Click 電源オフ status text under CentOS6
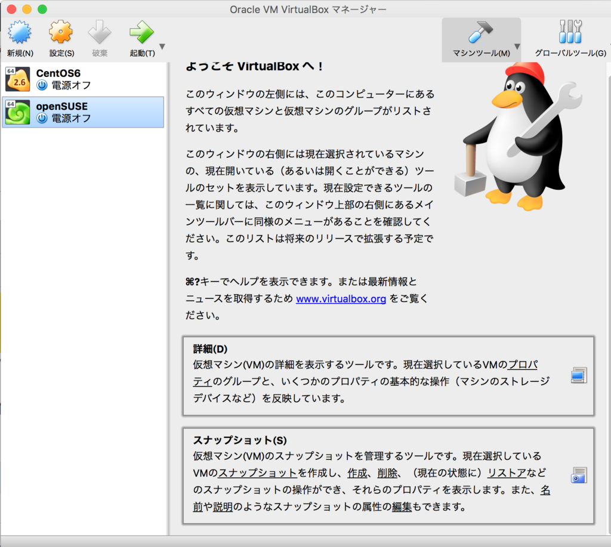Screen dimensions: 611x547 pos(72,85)
